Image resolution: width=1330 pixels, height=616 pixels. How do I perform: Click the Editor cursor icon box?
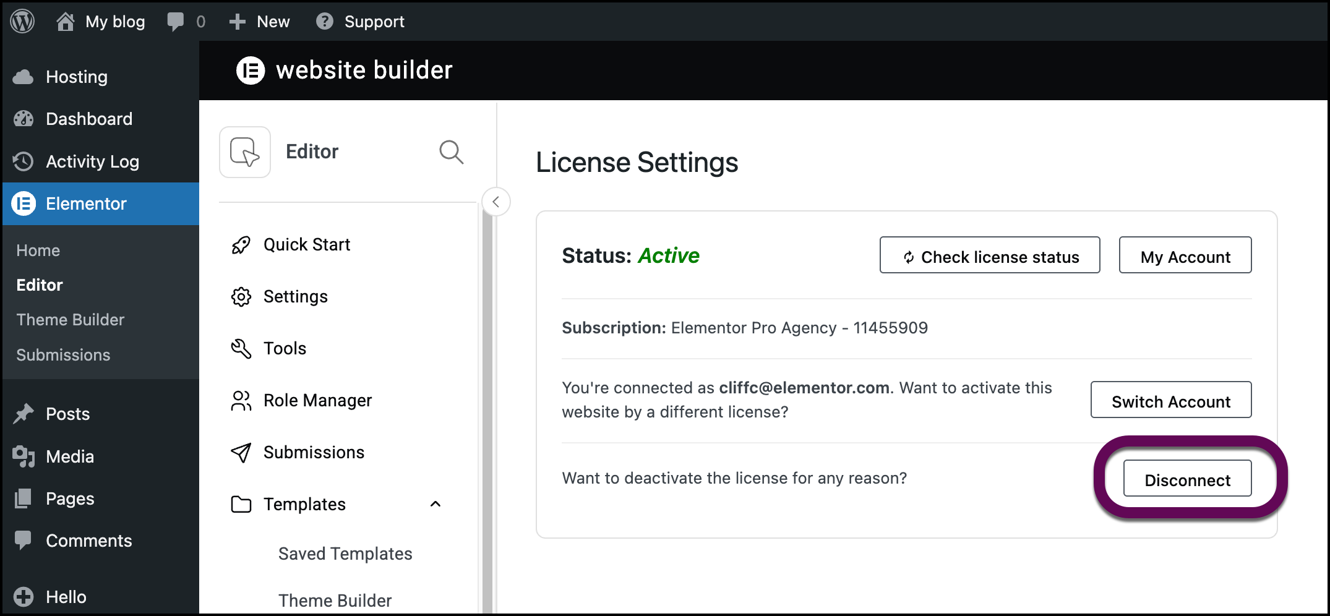pyautogui.click(x=245, y=152)
